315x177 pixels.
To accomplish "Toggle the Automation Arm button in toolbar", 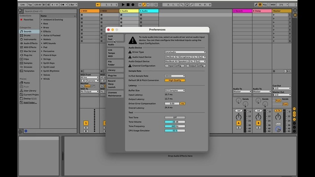I will click(144, 5).
